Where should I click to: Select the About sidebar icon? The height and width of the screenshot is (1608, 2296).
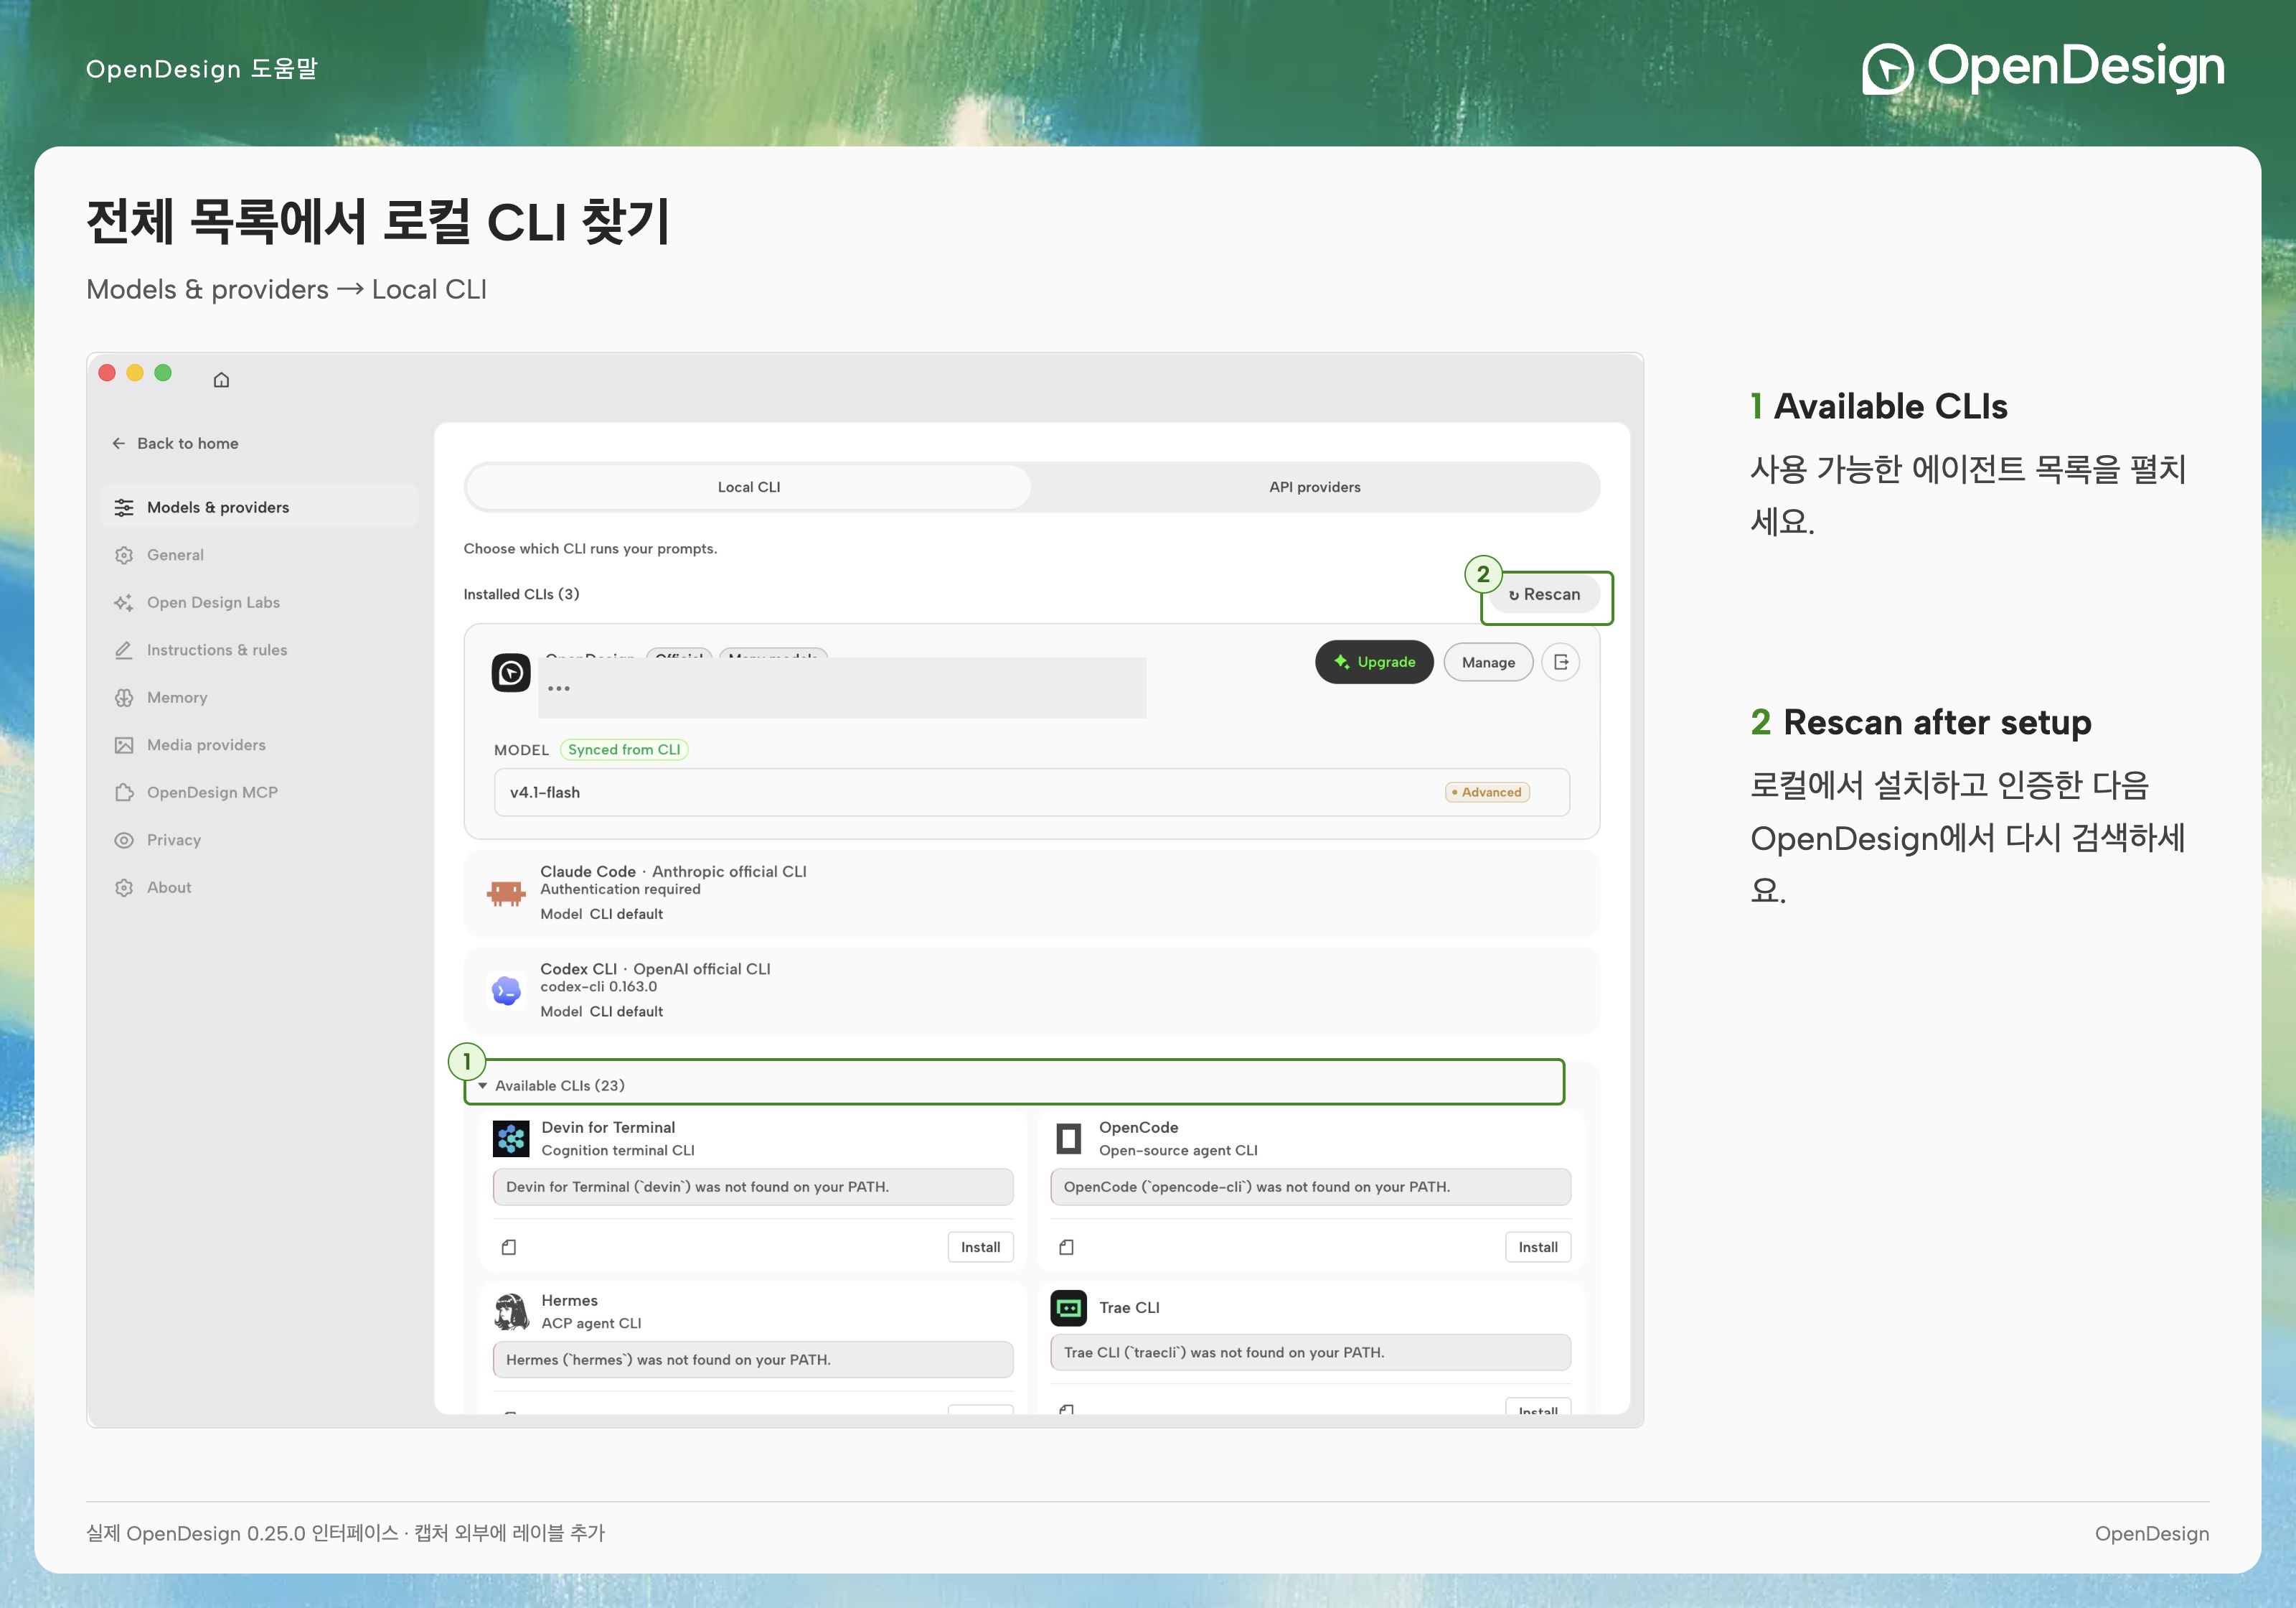click(x=124, y=887)
